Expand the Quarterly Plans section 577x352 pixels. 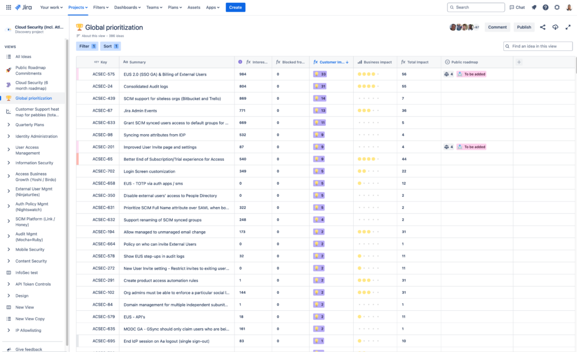click(8, 125)
